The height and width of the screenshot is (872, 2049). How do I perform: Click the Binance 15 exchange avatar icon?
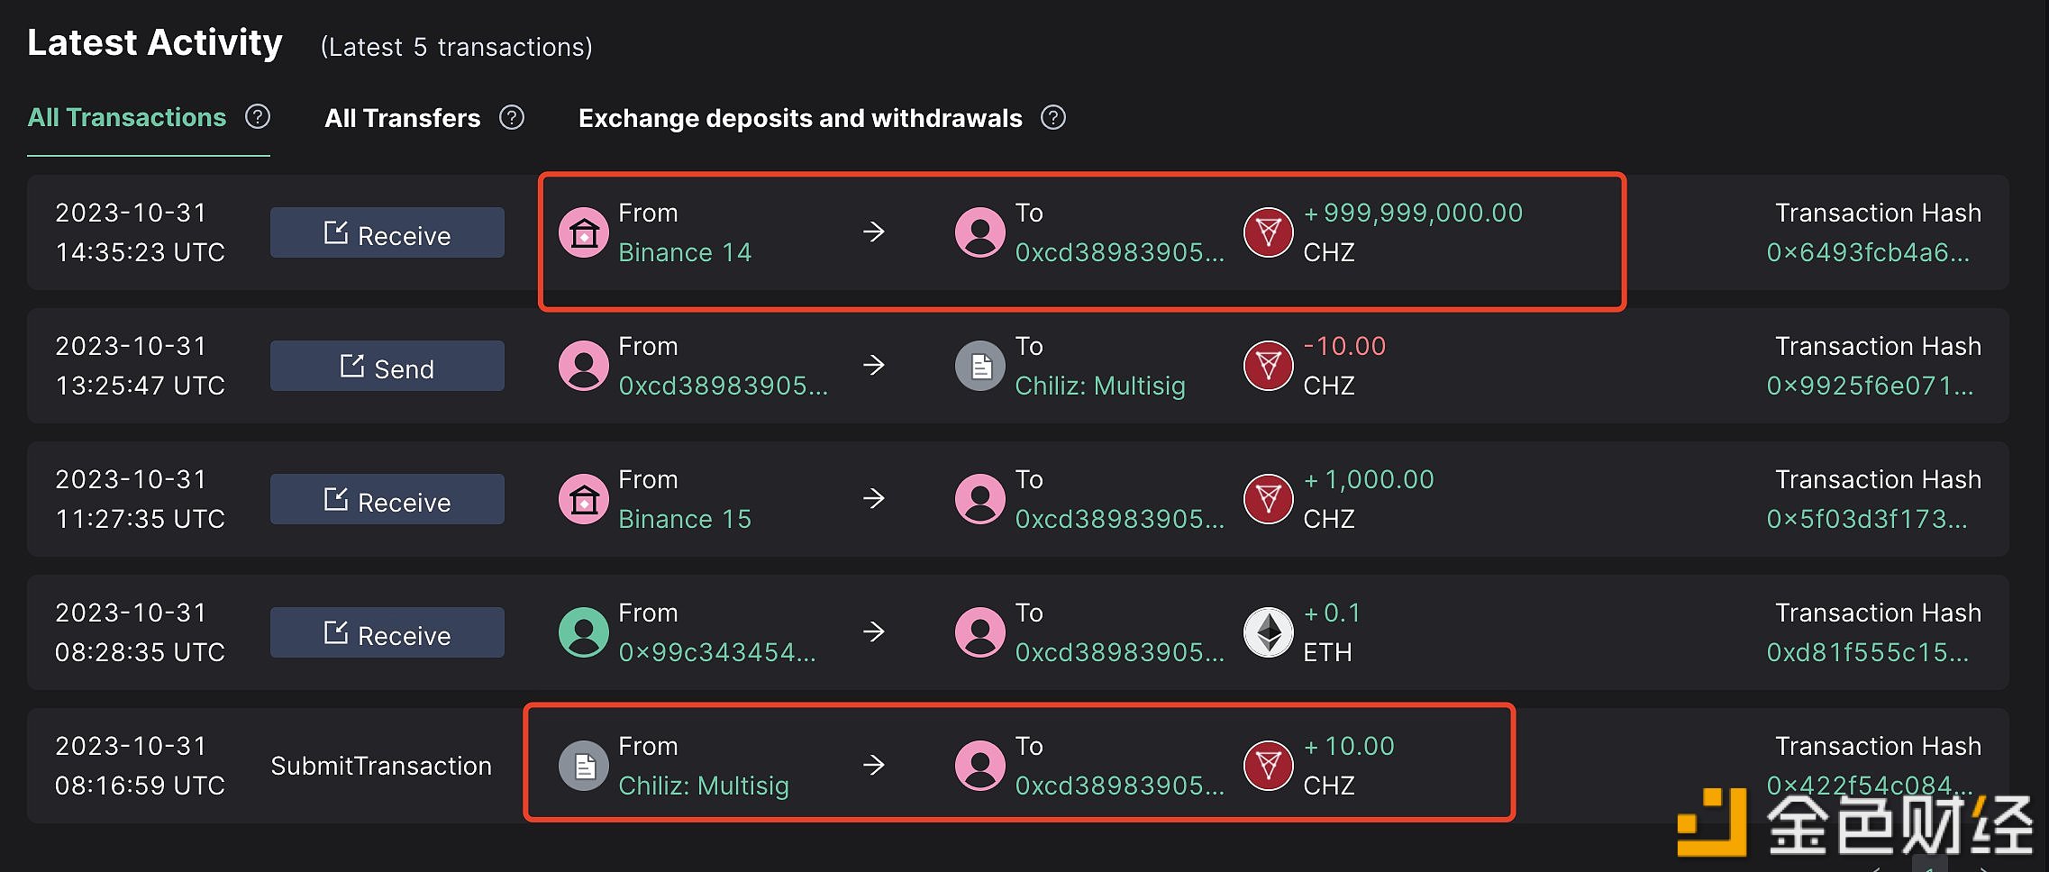(584, 499)
